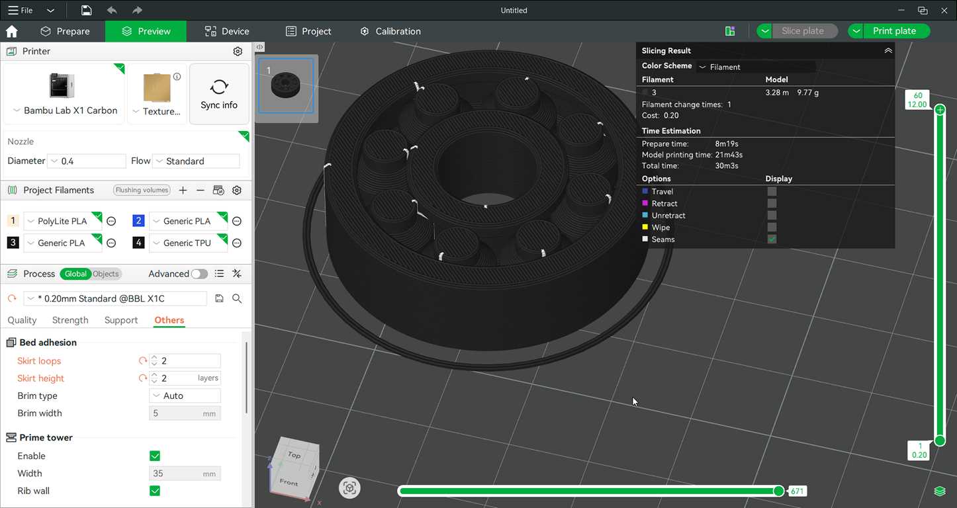Open project filaments settings gear

tap(236, 190)
